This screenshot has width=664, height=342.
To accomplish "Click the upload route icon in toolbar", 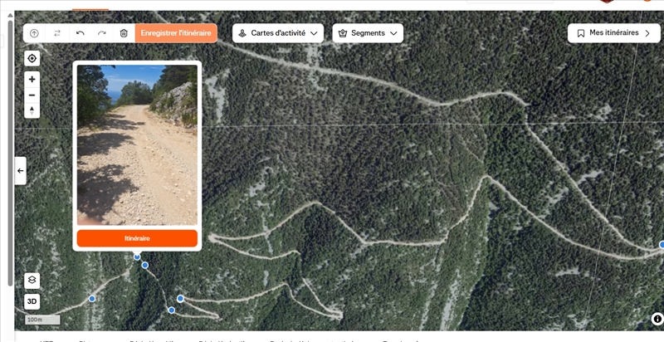I will tap(34, 33).
